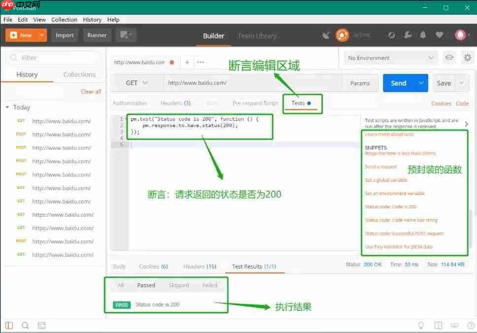The height and width of the screenshot is (333, 477).
Task: Click the Save button
Action: tap(444, 83)
